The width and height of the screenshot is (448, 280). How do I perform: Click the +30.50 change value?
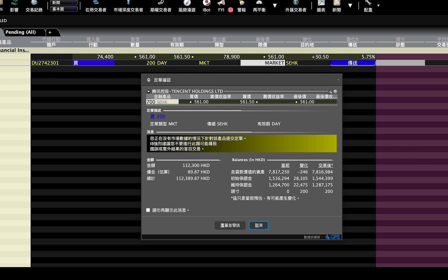(320, 57)
